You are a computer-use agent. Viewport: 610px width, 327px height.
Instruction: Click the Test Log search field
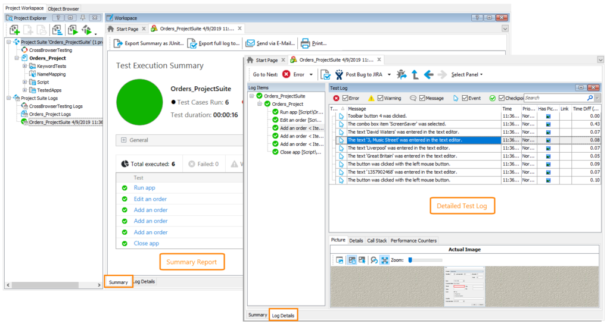tap(555, 98)
